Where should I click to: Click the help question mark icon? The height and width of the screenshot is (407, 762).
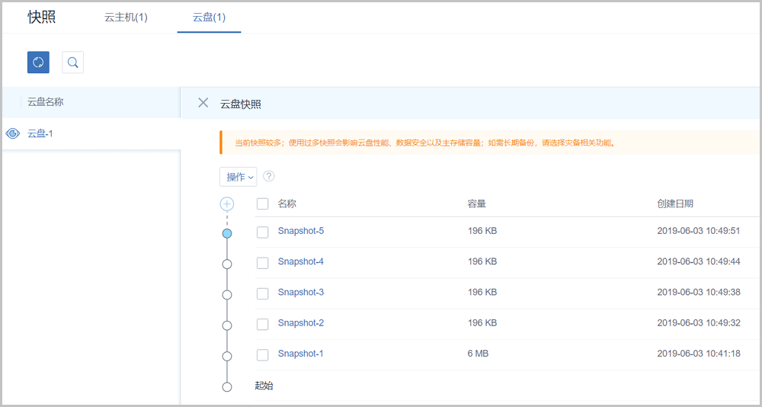click(268, 176)
